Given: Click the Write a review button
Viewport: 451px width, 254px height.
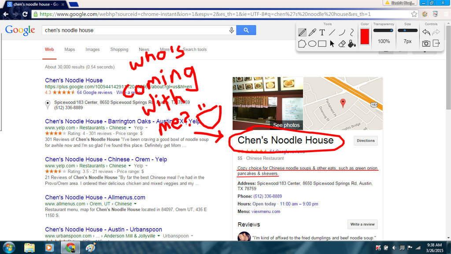Looking at the screenshot, I should (362, 224).
